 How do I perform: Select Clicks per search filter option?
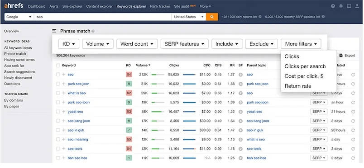pyautogui.click(x=305, y=66)
